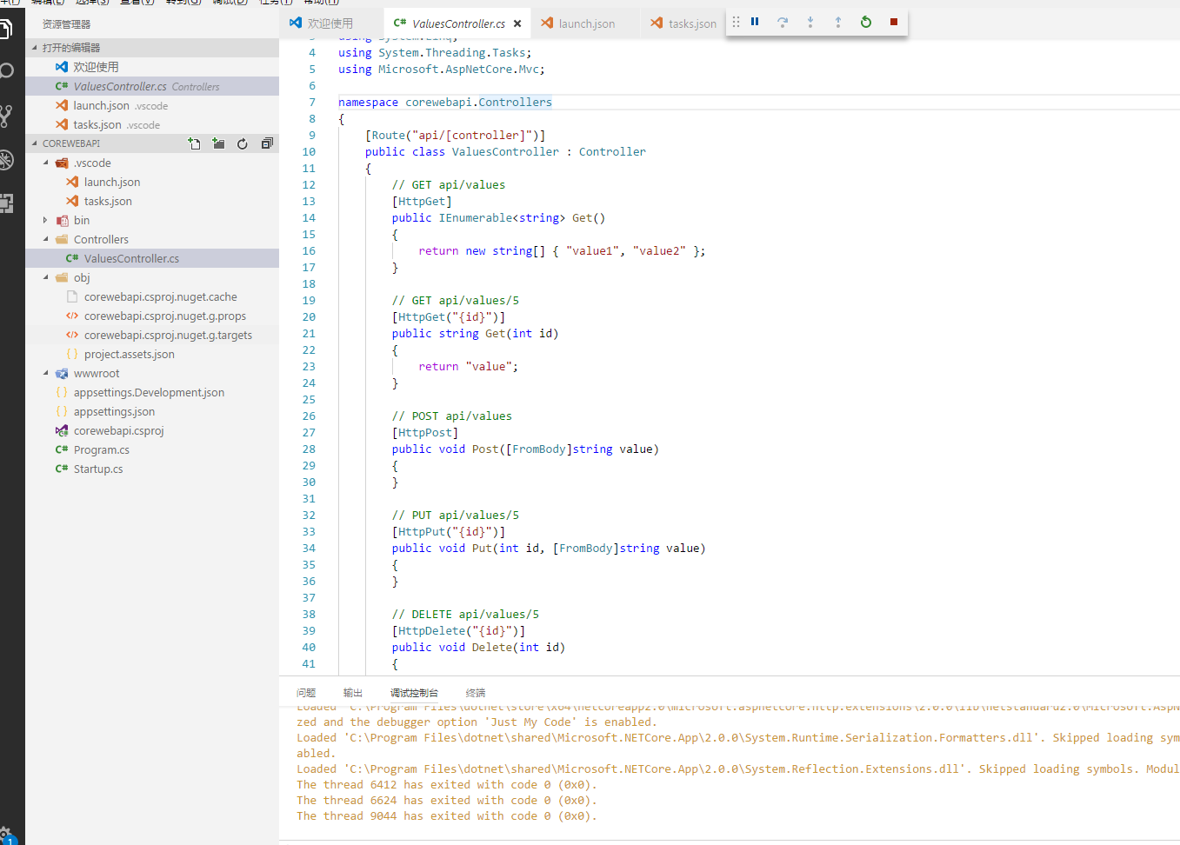This screenshot has height=845, width=1180.
Task: Open Program.cs file
Action: [x=152, y=449]
